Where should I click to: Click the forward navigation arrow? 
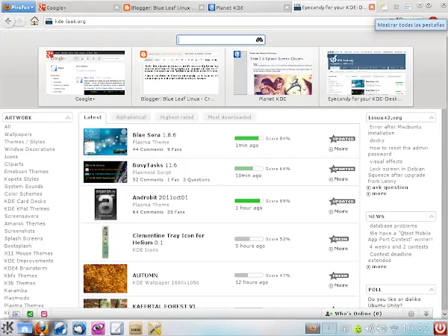pos(19,21)
